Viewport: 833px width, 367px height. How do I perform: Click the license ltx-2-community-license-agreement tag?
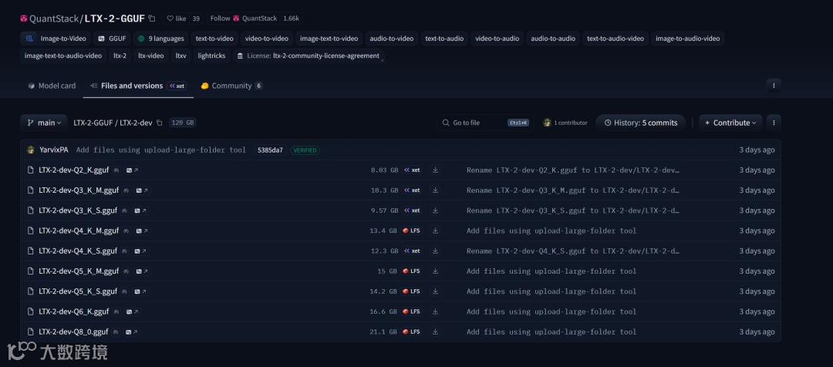[x=309, y=56]
